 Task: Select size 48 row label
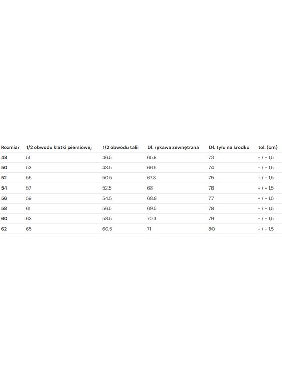(4, 158)
